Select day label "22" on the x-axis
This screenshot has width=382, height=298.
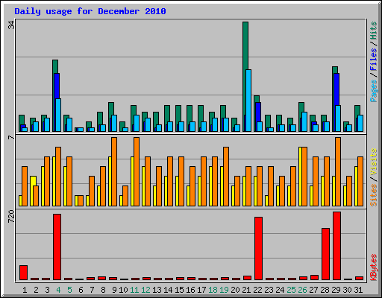tap(257, 290)
